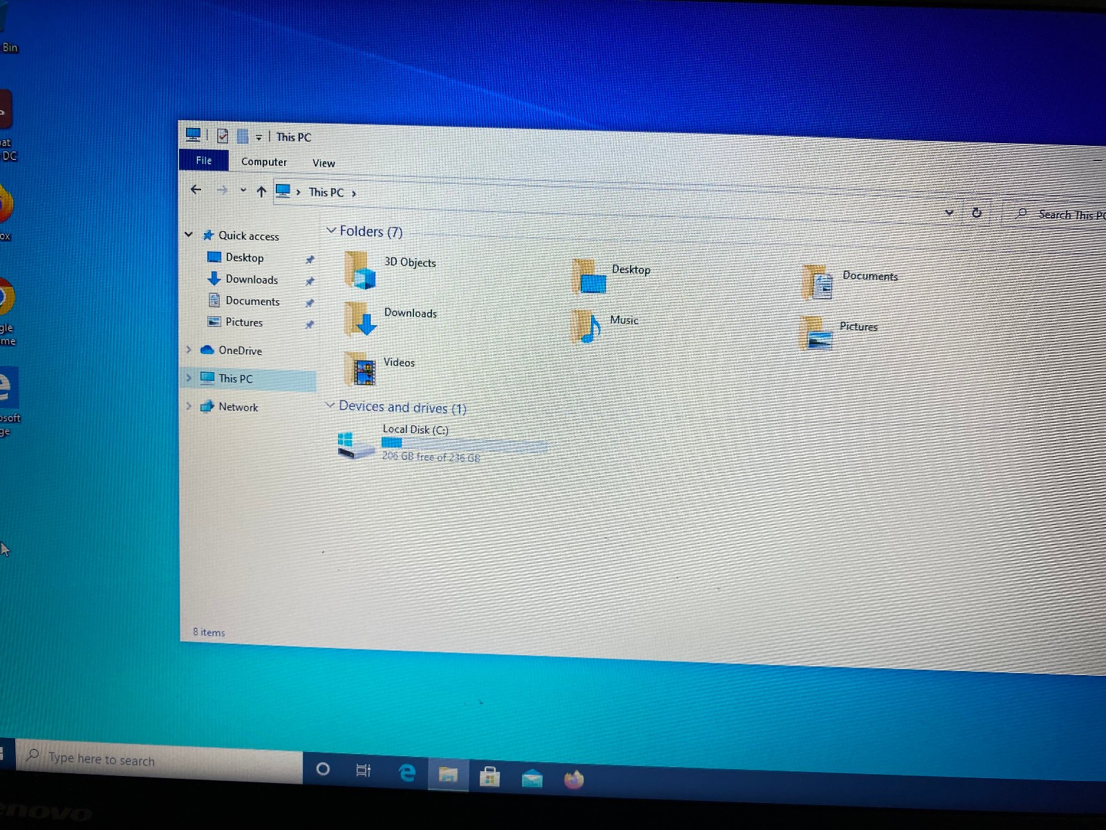The image size is (1106, 830).
Task: Open the Documents folder in main pane
Action: (x=850, y=281)
